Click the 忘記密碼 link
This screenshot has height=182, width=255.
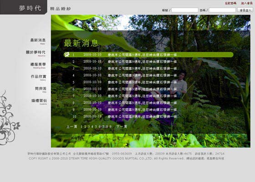click(230, 3)
